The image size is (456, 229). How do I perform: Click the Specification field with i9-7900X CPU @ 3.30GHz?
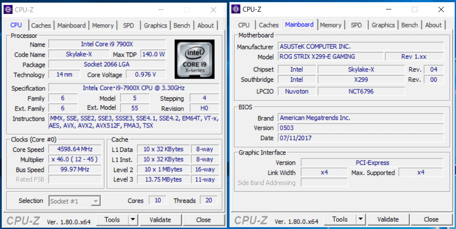pos(134,88)
